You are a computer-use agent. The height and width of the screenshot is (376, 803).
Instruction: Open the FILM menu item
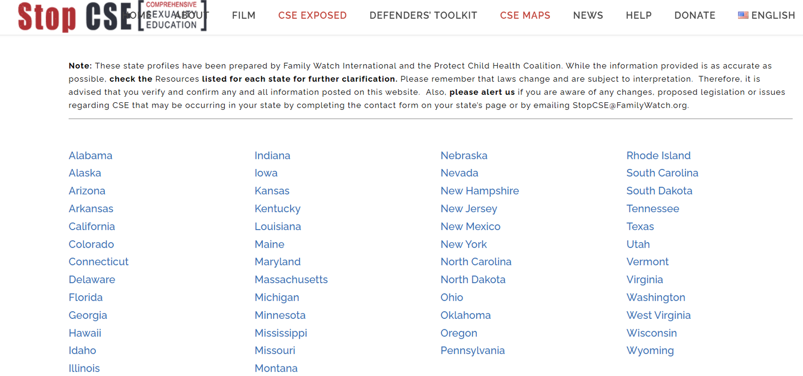click(x=243, y=16)
